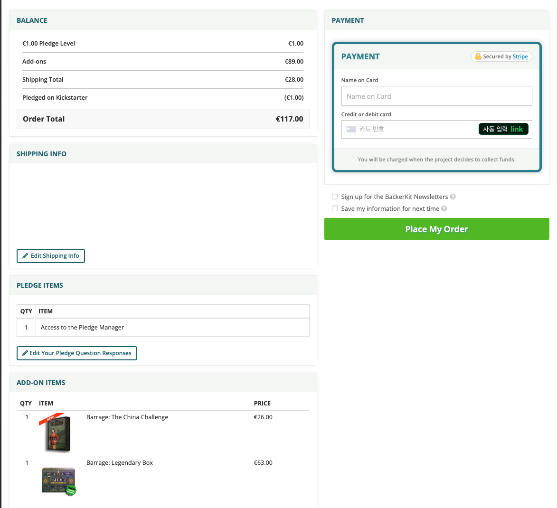Screen dimensions: 557x508
Task: Click the SHIPPING INFO section heading
Action: tap(42, 154)
